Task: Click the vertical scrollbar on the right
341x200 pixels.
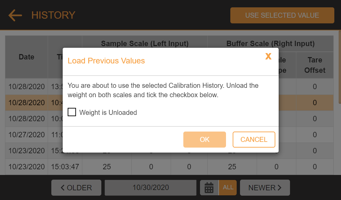Action: tap(340, 67)
